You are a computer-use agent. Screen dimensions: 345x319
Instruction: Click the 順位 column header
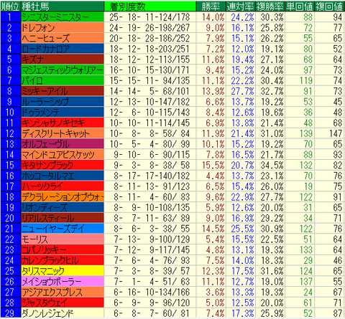(10, 6)
